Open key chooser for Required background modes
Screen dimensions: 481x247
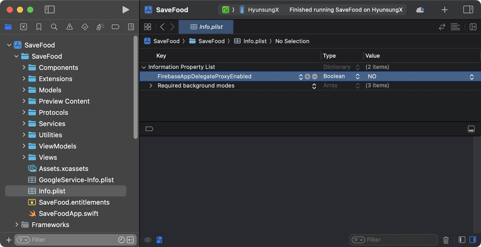[x=314, y=86]
